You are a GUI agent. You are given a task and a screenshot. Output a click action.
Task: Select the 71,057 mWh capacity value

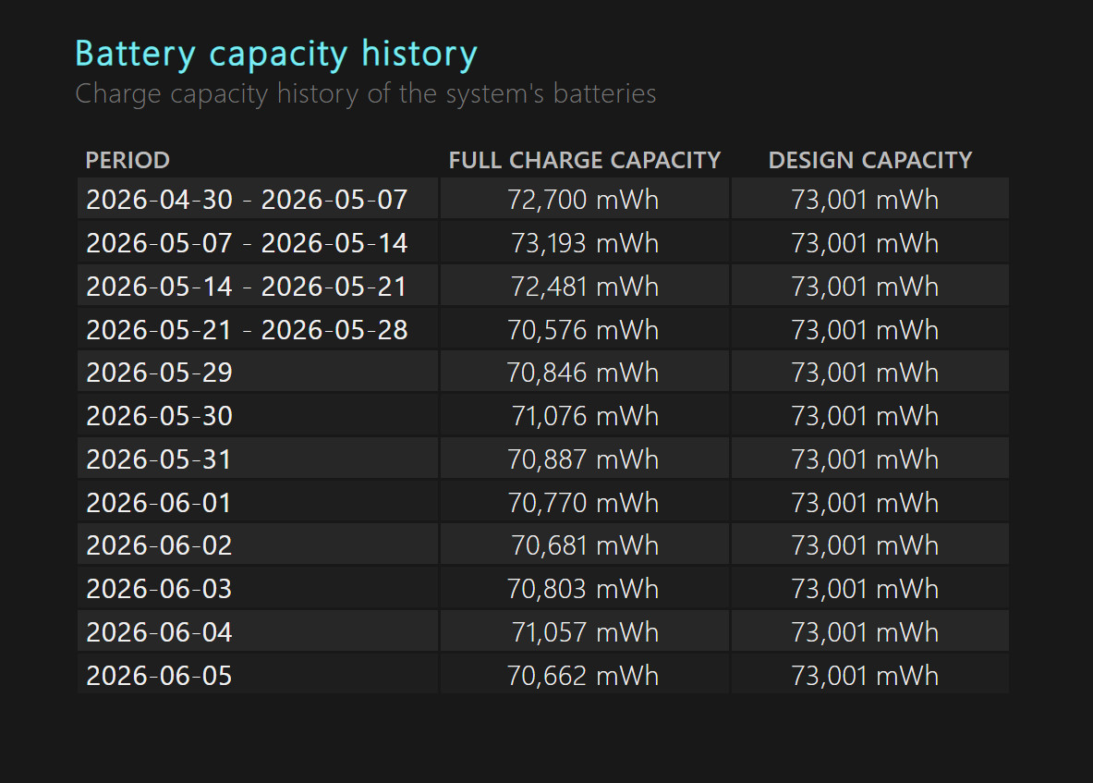tap(584, 632)
